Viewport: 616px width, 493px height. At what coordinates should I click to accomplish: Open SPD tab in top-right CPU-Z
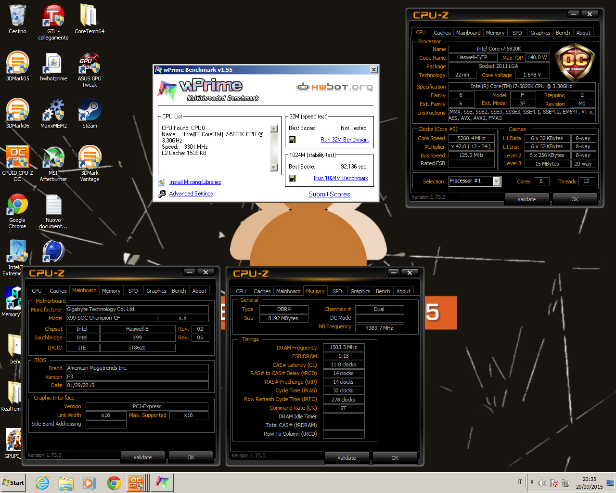[x=517, y=33]
